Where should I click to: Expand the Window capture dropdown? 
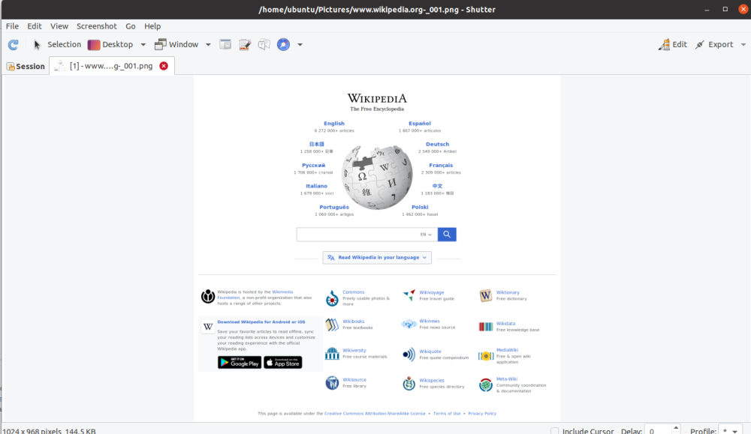point(208,44)
